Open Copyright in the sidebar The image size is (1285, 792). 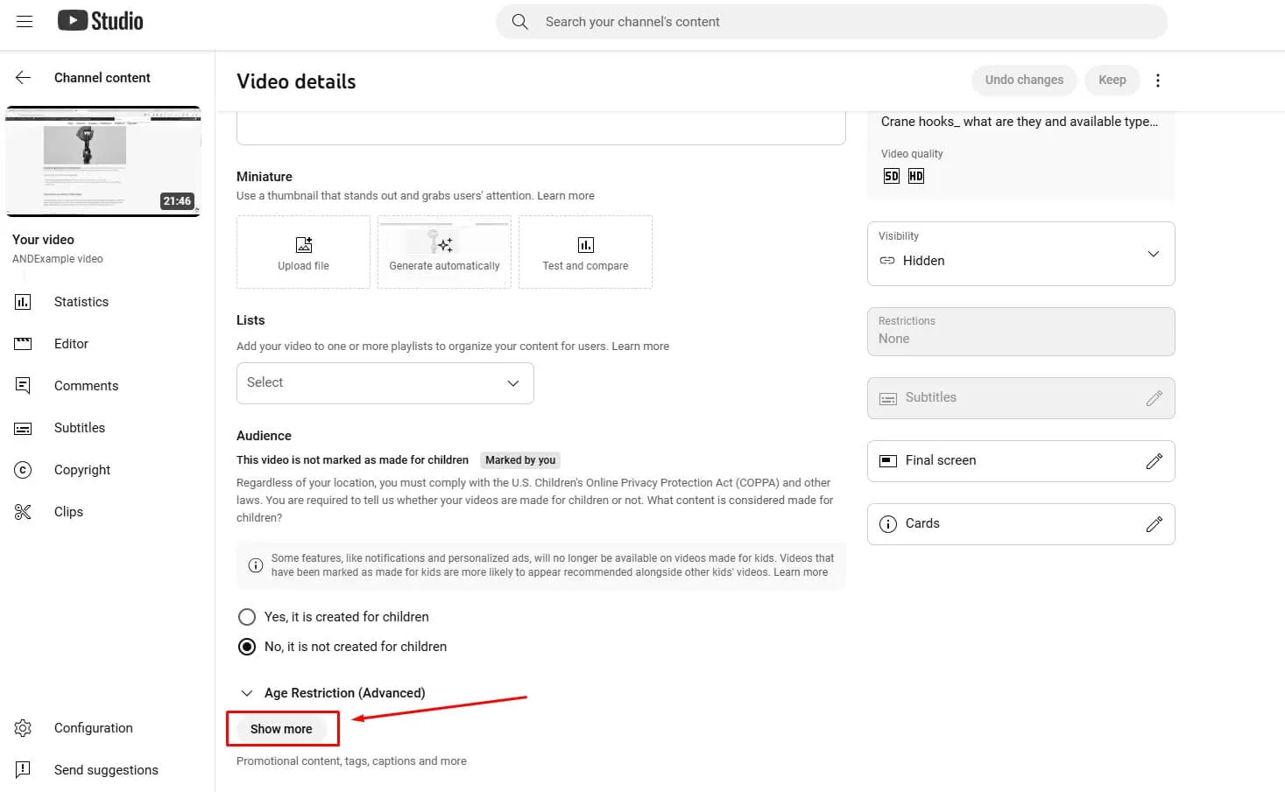(82, 470)
